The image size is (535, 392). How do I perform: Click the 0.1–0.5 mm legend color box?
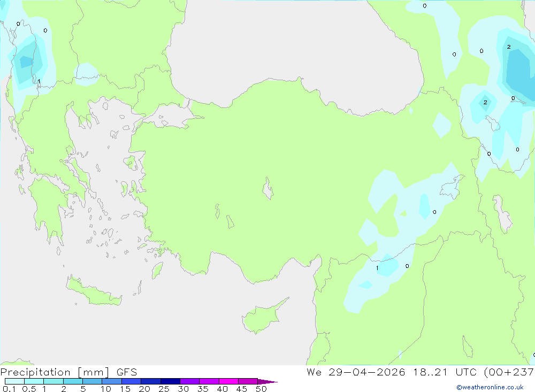pos(14,381)
